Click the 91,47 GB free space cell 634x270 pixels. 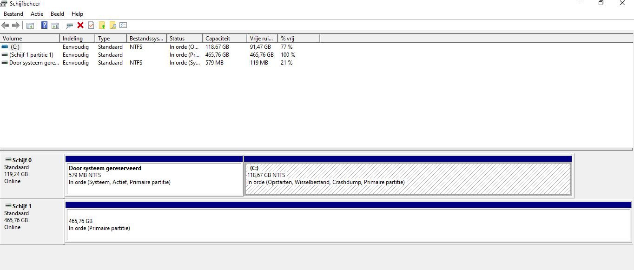coord(260,47)
